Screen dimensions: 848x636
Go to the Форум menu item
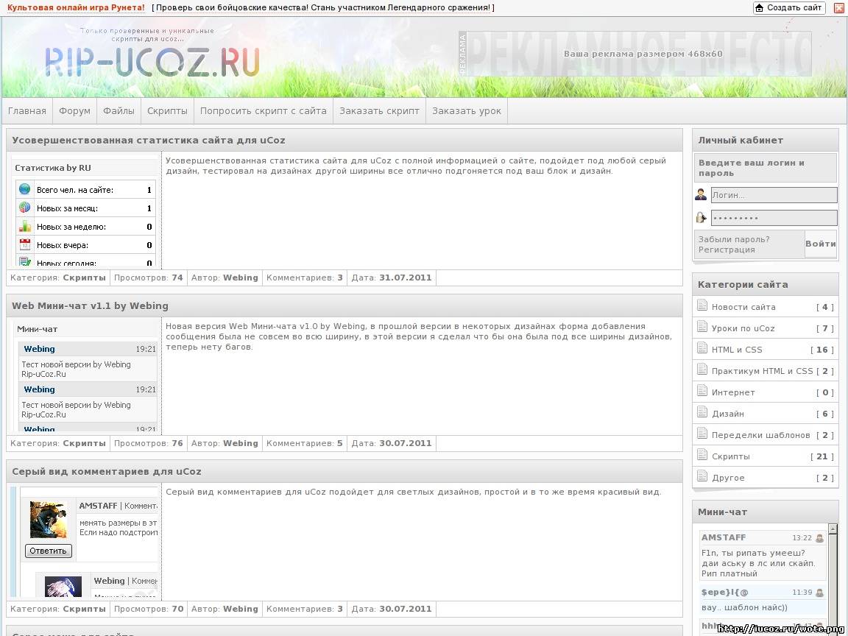(x=74, y=111)
